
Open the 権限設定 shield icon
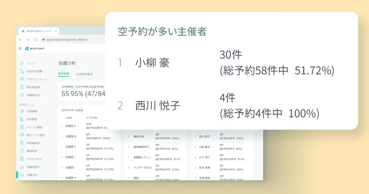tap(22, 151)
